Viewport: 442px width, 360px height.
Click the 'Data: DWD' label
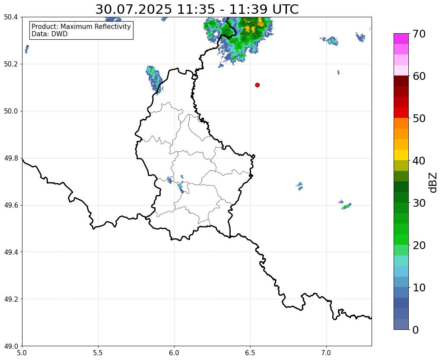coord(50,34)
